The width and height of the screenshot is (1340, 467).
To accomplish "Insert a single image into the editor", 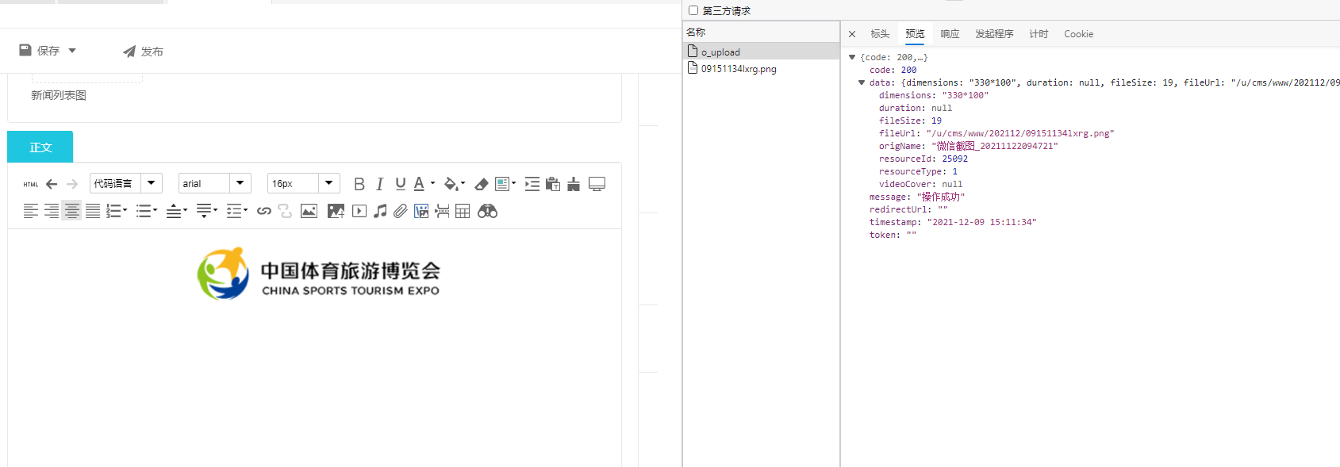I will [309, 211].
